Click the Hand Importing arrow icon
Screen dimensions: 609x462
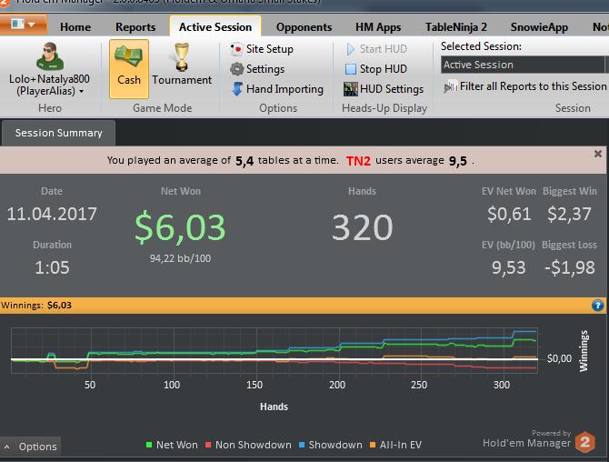[x=237, y=89]
